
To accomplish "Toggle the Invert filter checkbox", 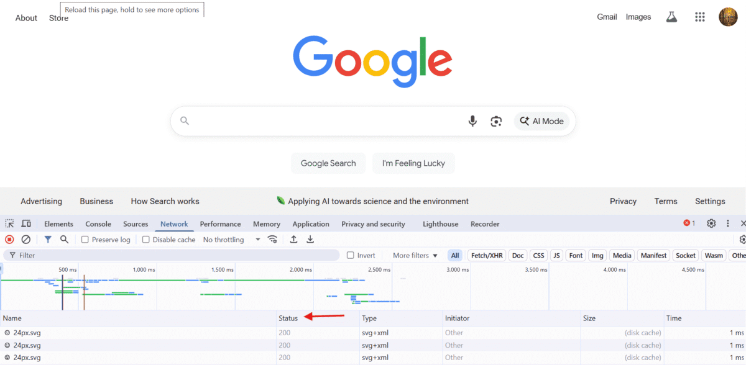I will 350,255.
